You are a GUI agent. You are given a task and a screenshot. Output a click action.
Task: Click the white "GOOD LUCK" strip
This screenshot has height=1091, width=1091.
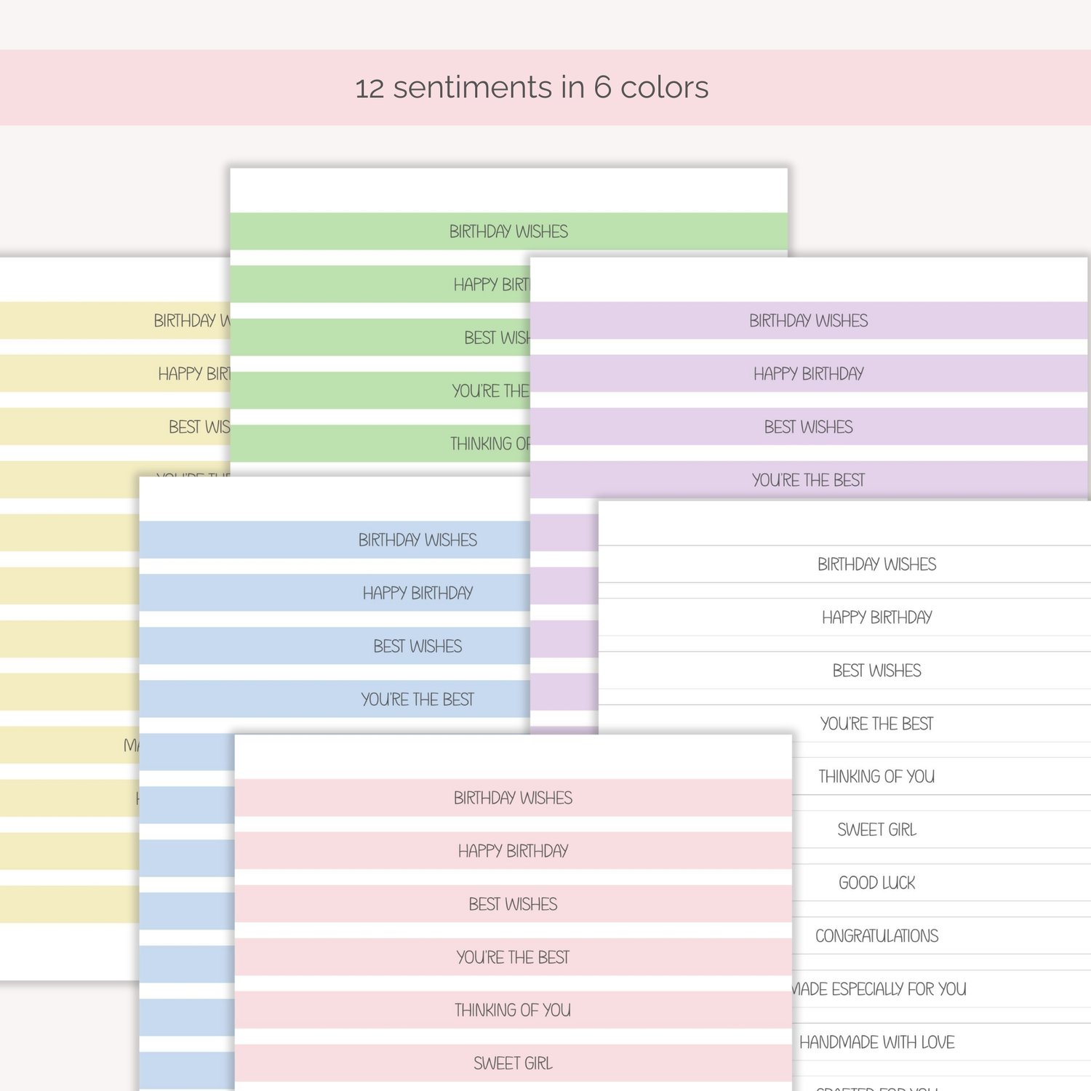pos(876,883)
